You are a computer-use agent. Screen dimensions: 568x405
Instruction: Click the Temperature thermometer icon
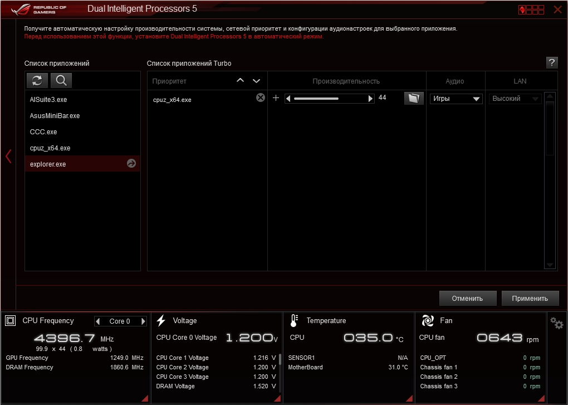[294, 320]
